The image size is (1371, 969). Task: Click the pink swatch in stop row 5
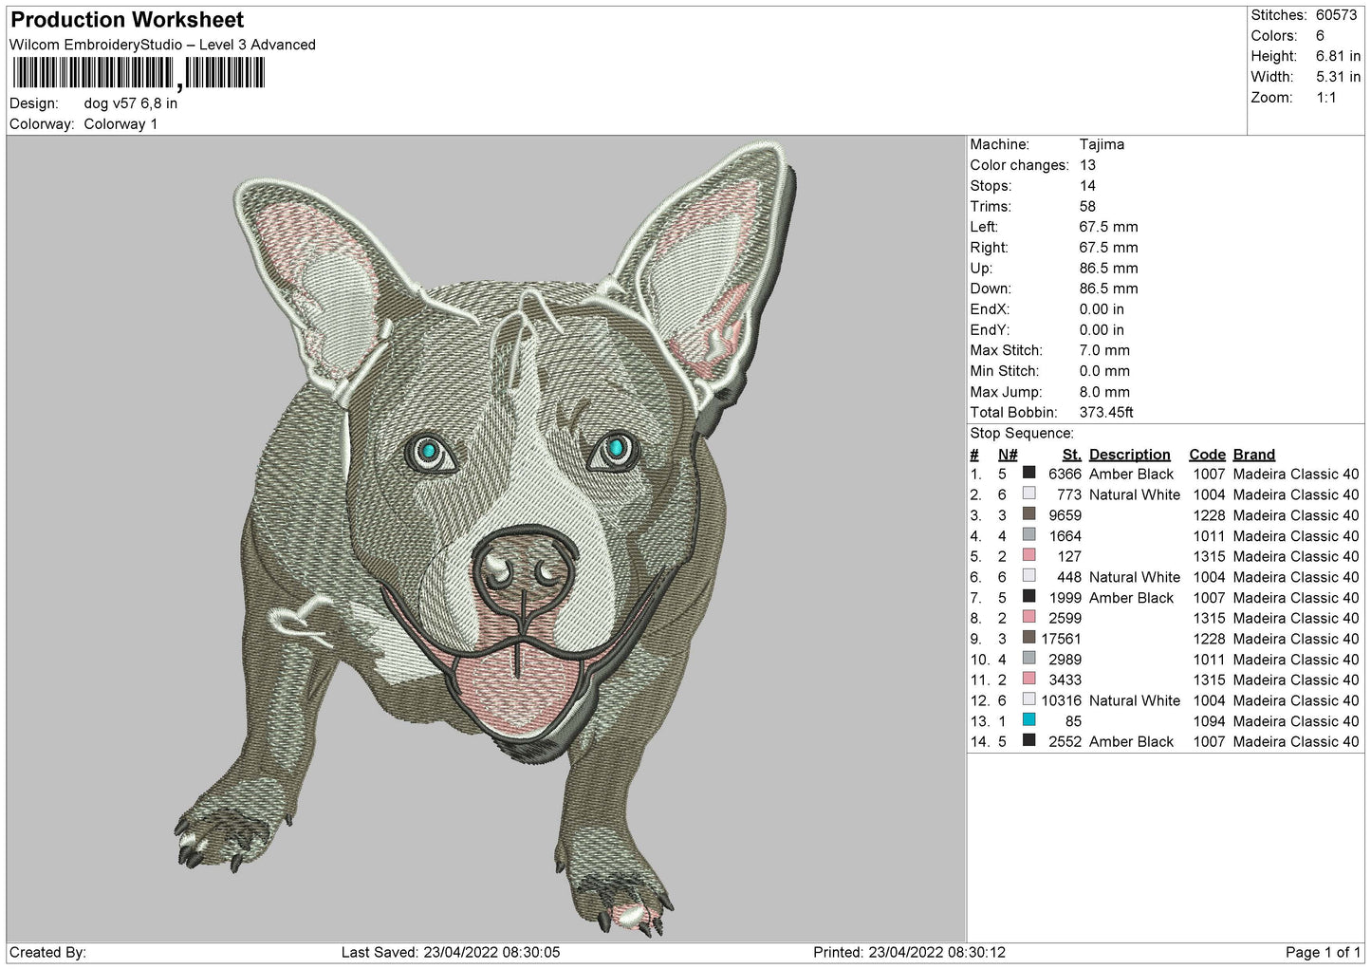click(1028, 555)
